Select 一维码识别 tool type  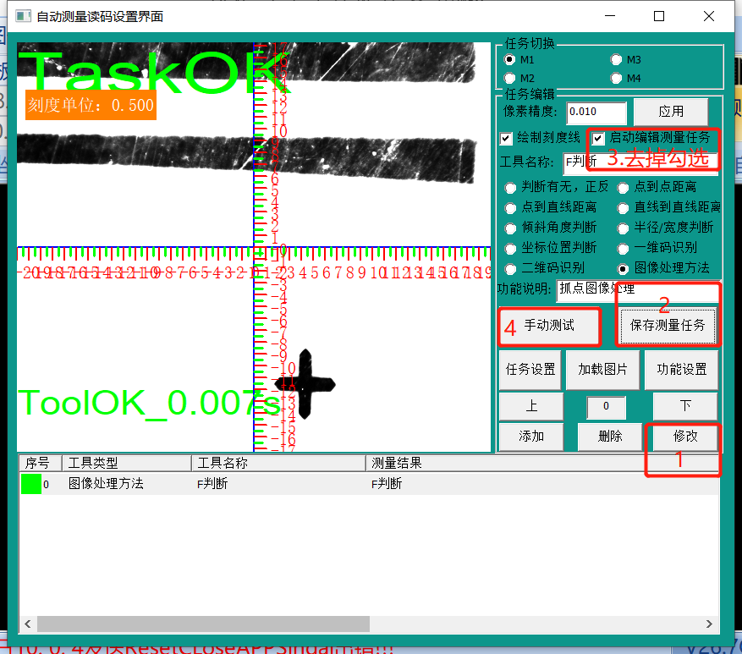(624, 249)
